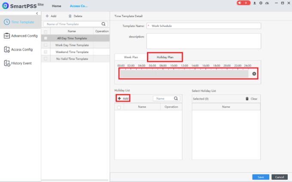This screenshot has height=182, width=292.
Task: Clear selected holidays with trash icon
Action: [x=247, y=98]
